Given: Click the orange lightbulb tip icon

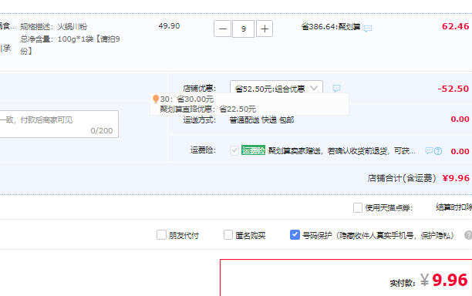Looking at the screenshot, I should pos(156,99).
